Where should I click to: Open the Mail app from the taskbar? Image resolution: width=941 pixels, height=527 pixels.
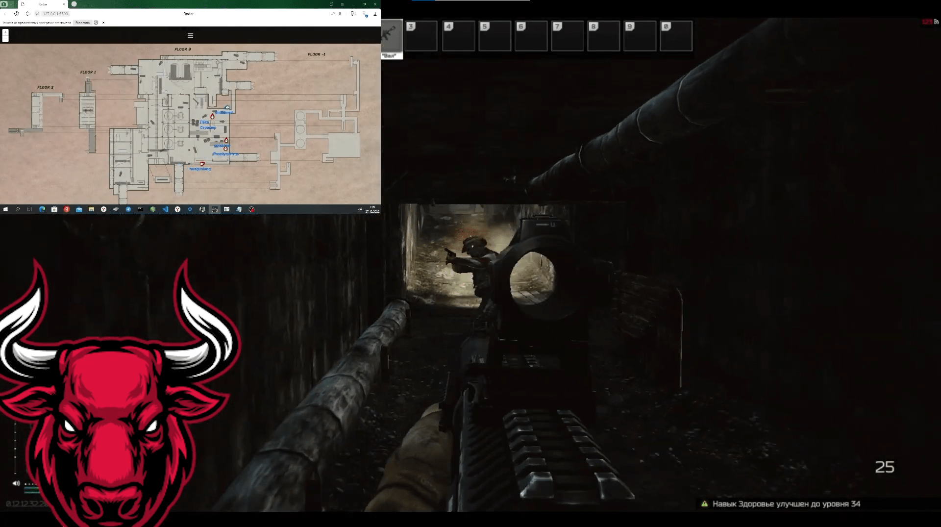[79, 209]
